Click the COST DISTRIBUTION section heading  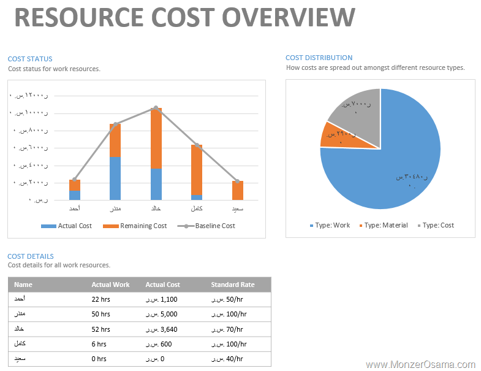point(319,58)
